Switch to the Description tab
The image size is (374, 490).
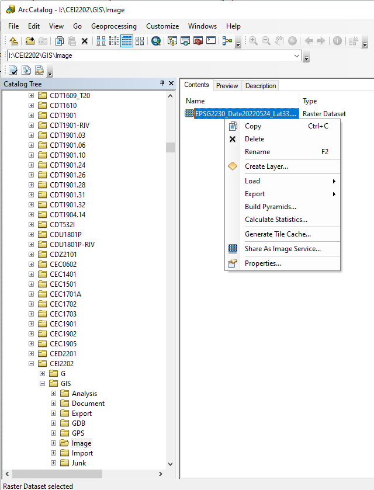[261, 86]
